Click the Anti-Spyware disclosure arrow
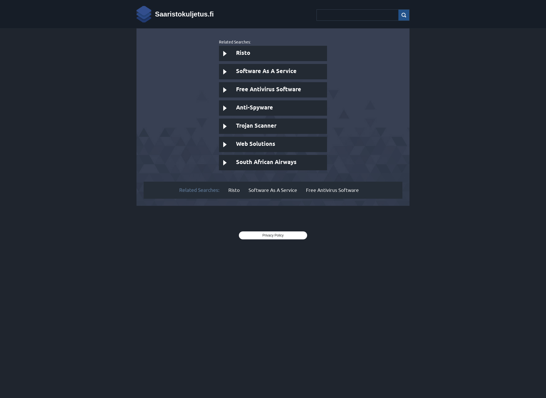Screen dimensions: 546x398 coord(225,108)
